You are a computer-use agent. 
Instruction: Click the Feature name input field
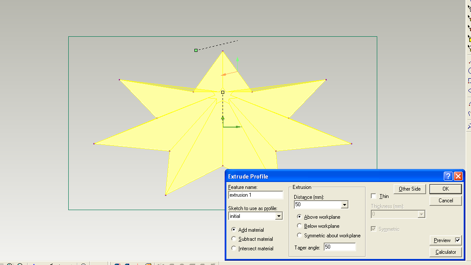[x=256, y=195]
